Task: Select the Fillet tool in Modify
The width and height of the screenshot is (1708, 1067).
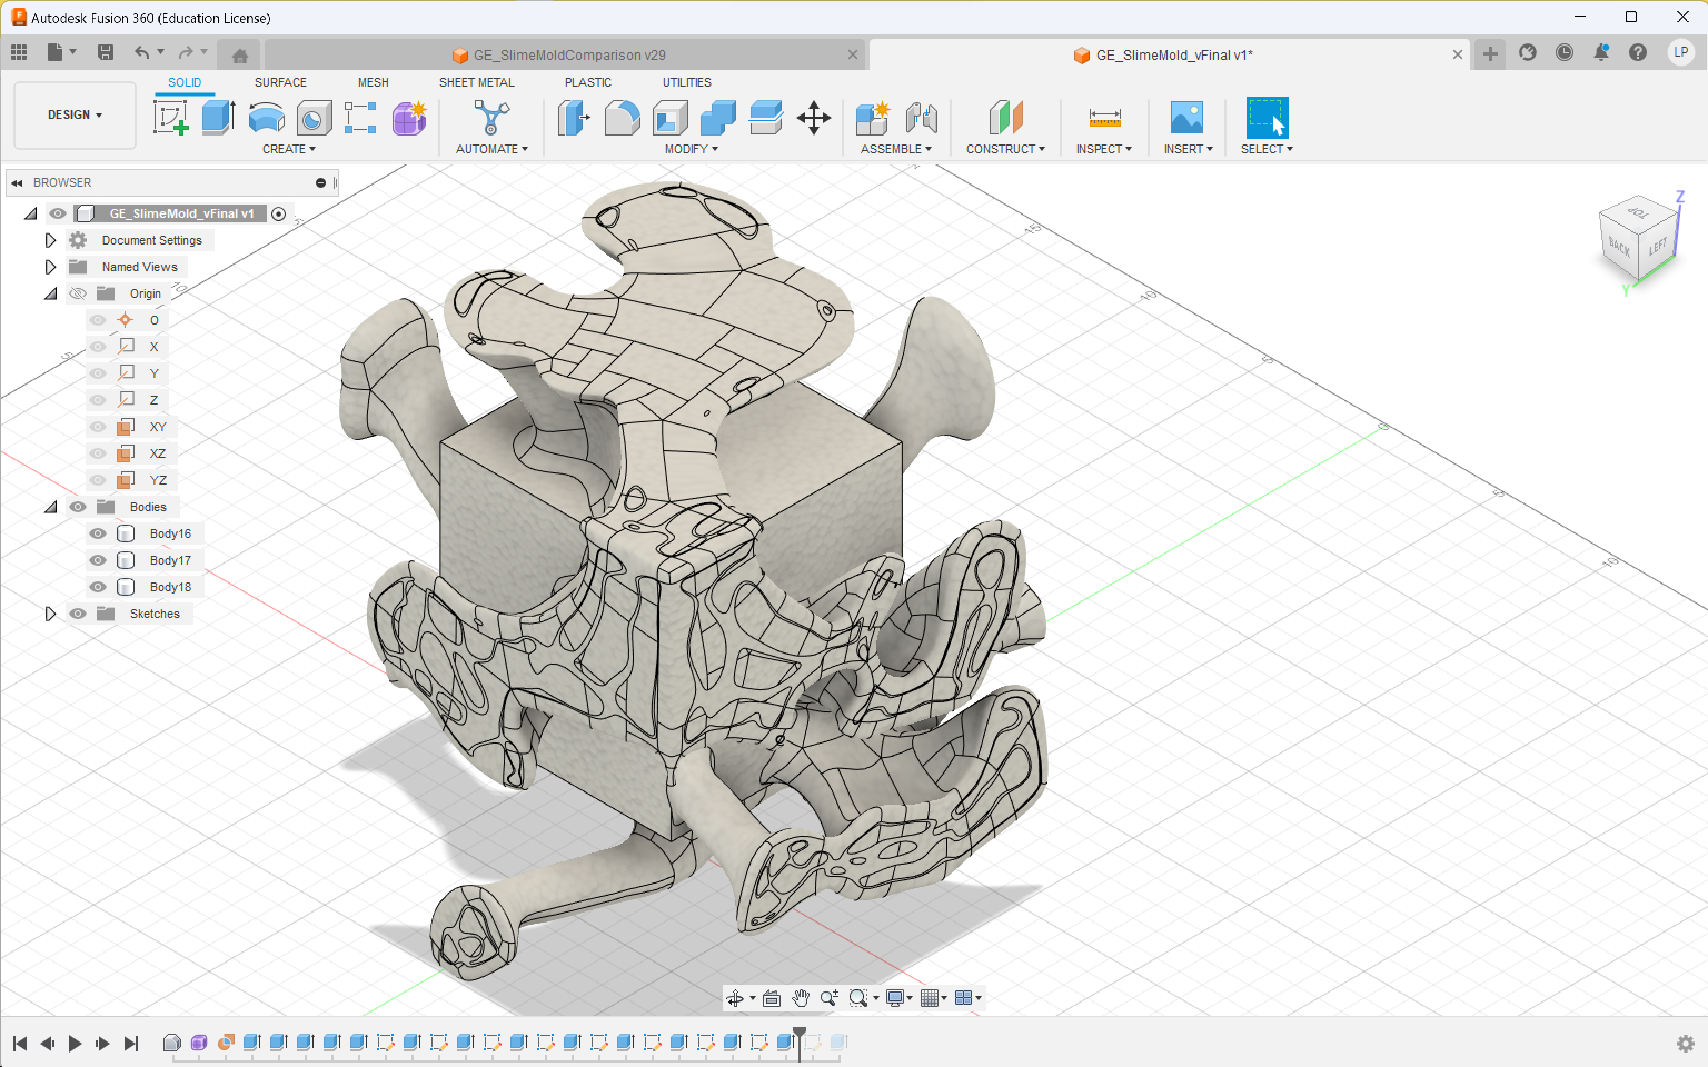Action: [x=622, y=117]
